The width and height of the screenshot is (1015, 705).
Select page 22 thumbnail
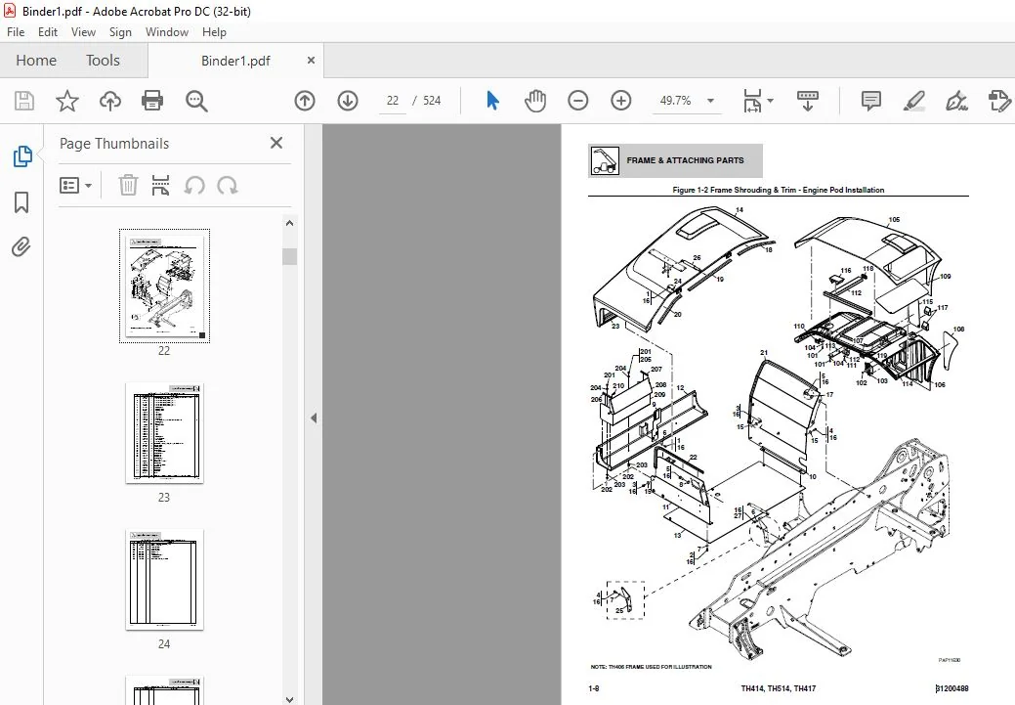point(164,286)
